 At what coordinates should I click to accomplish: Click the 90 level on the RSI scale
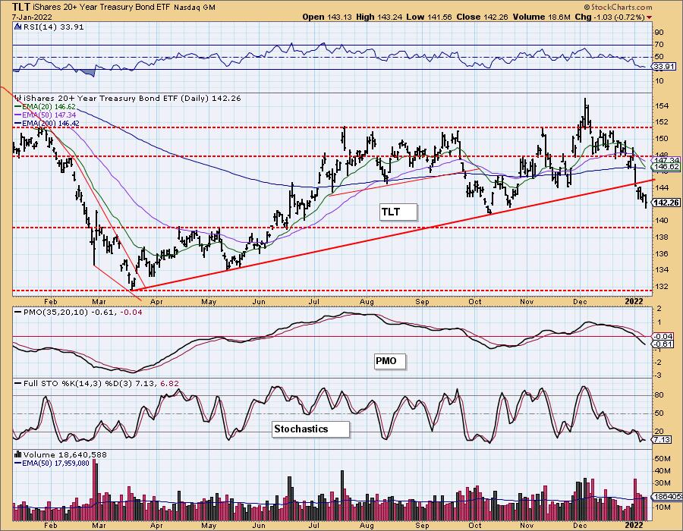click(659, 32)
